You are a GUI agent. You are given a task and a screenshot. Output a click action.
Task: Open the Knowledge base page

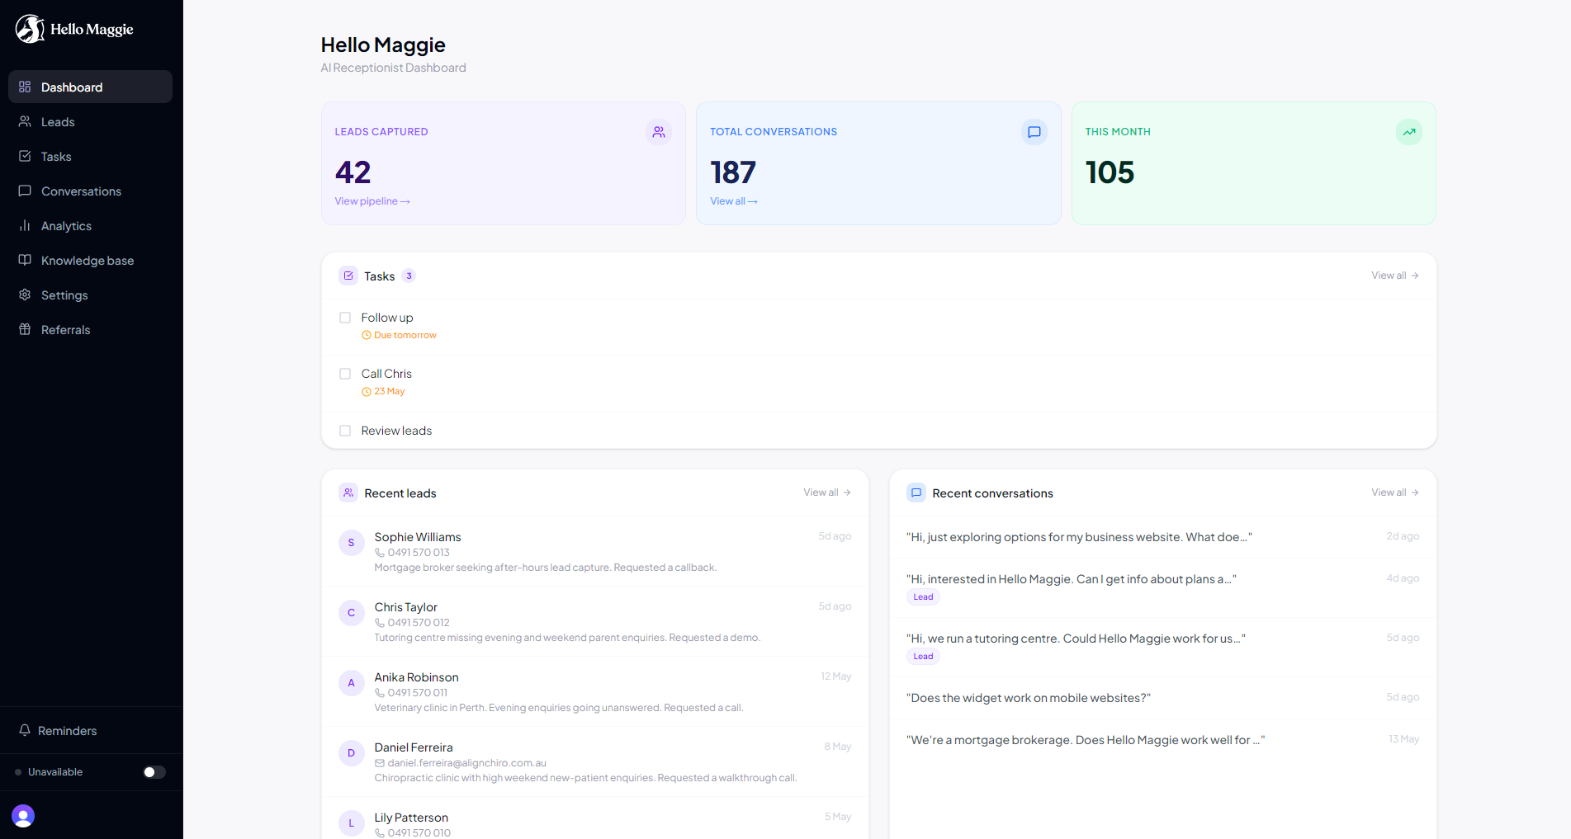[x=91, y=260]
